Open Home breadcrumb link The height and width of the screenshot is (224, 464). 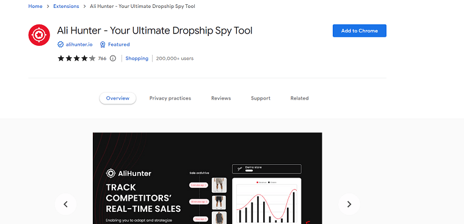click(35, 6)
